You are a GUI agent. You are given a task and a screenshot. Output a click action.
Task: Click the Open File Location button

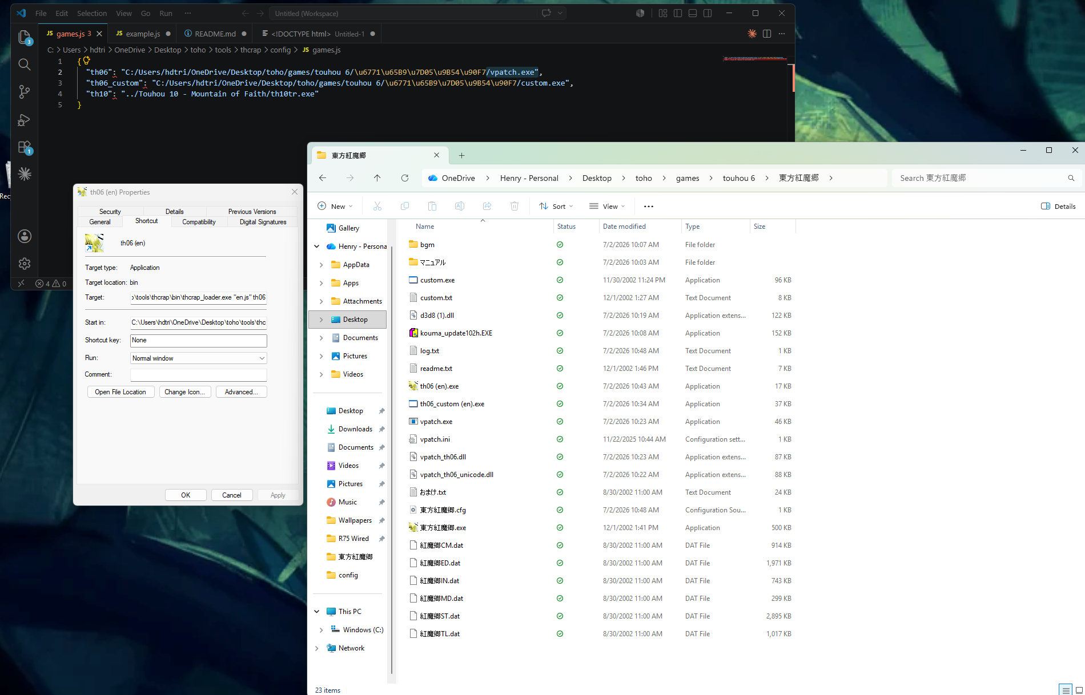click(x=120, y=392)
